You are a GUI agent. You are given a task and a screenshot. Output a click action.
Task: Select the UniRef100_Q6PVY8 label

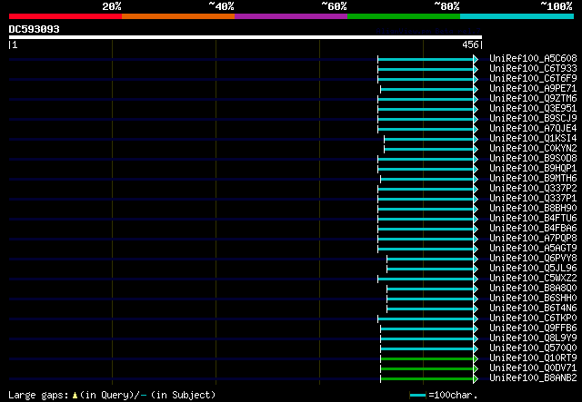(x=533, y=259)
